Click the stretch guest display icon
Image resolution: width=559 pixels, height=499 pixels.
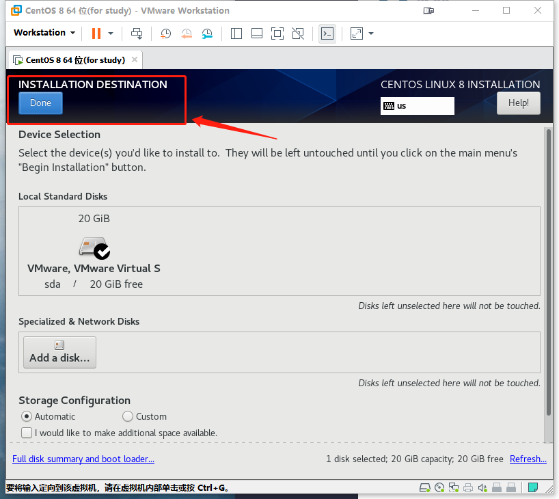[x=357, y=33]
